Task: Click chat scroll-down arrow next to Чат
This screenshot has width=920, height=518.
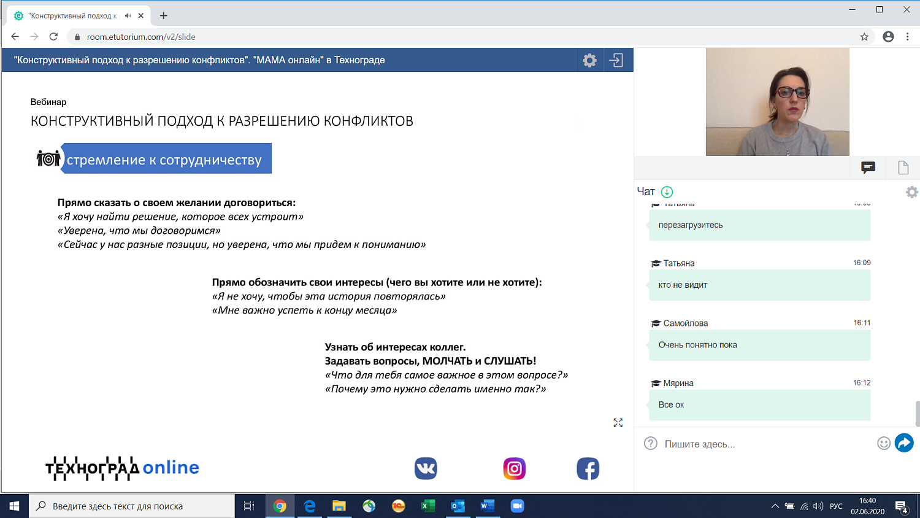Action: coord(667,191)
